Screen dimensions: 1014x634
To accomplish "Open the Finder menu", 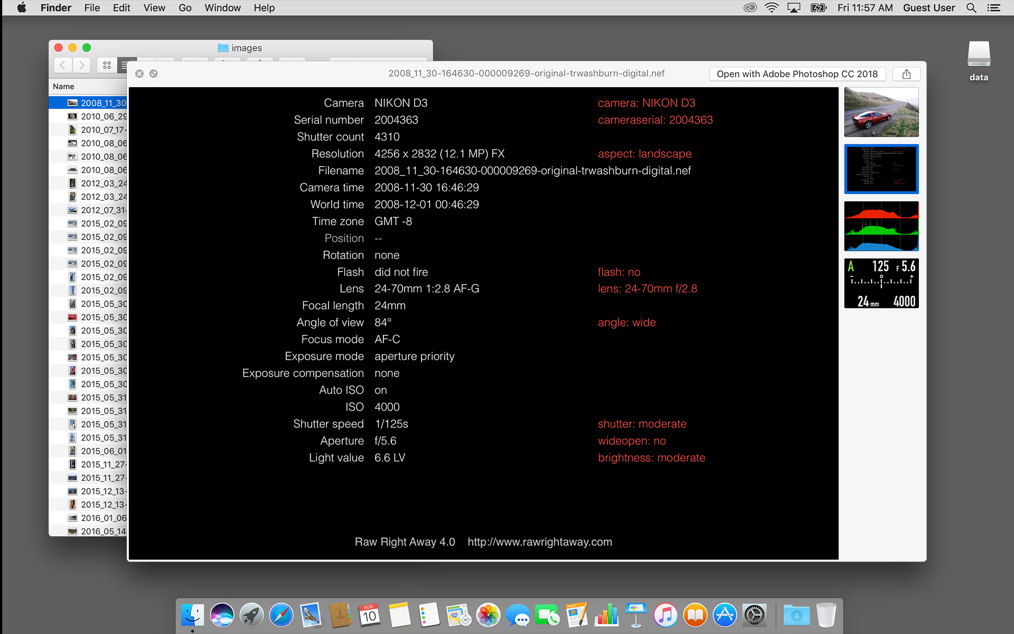I will click(55, 8).
